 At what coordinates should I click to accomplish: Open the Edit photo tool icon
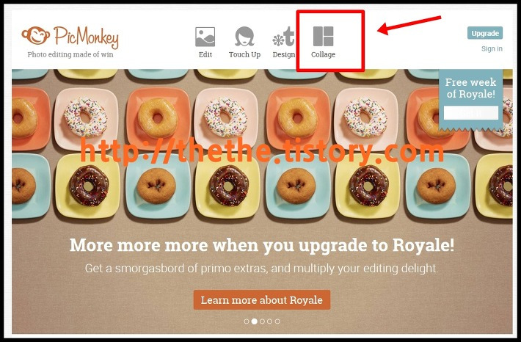click(x=205, y=37)
